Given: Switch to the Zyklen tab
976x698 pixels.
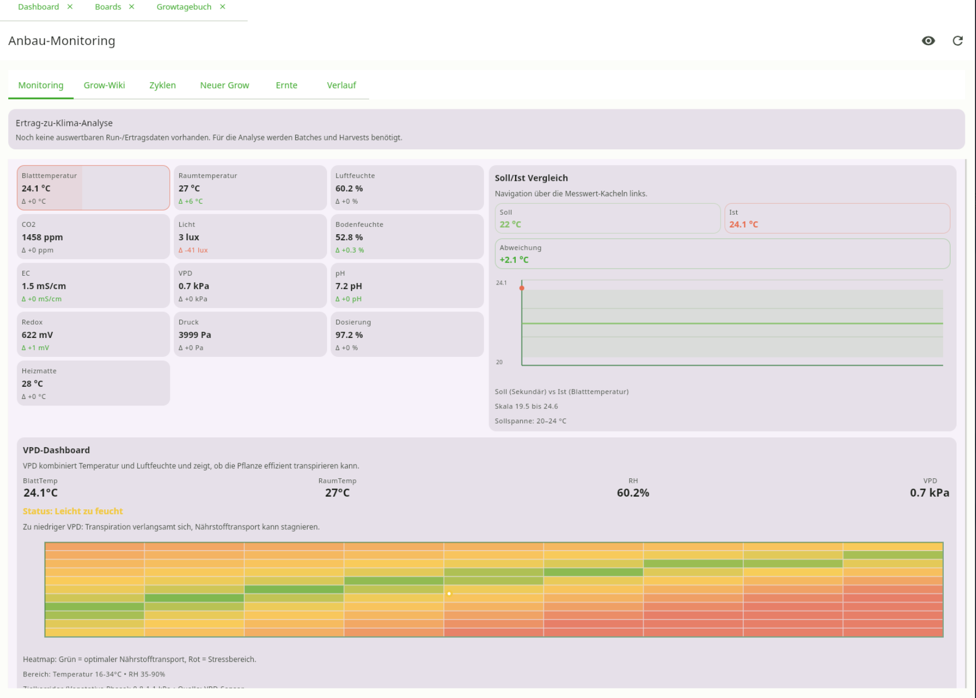Looking at the screenshot, I should tap(162, 85).
